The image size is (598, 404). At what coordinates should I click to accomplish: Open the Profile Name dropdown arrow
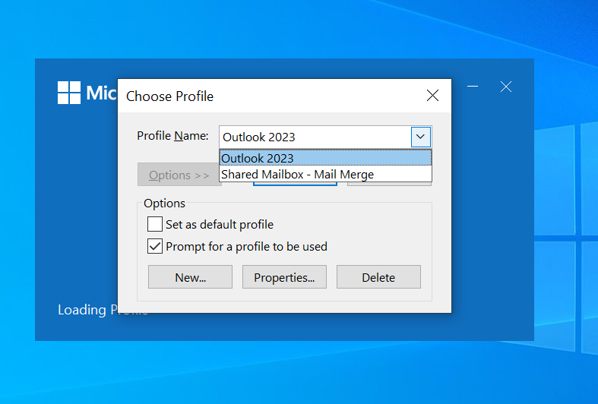[x=421, y=137]
